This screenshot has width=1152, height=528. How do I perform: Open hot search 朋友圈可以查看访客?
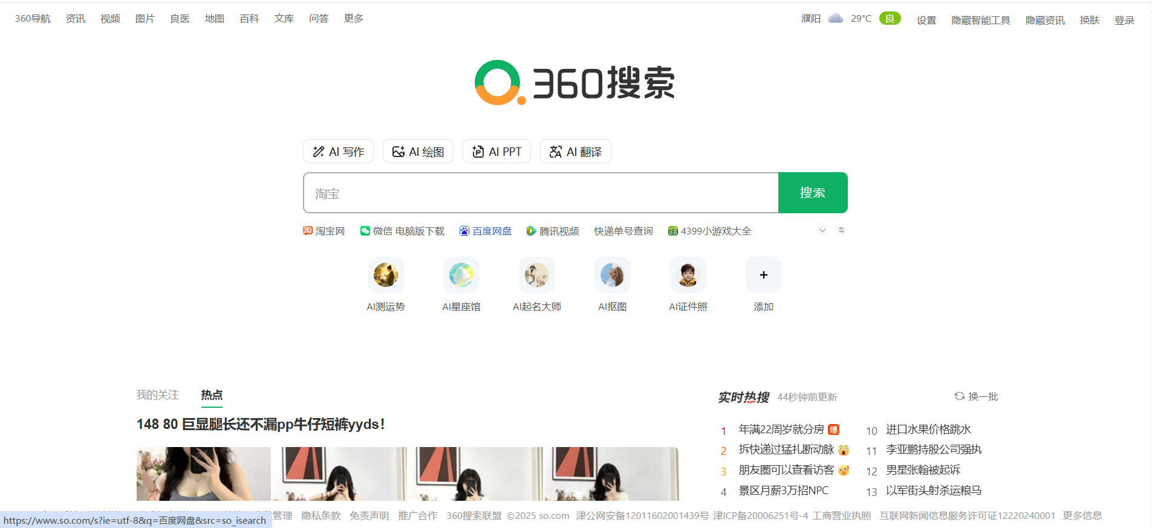786,470
